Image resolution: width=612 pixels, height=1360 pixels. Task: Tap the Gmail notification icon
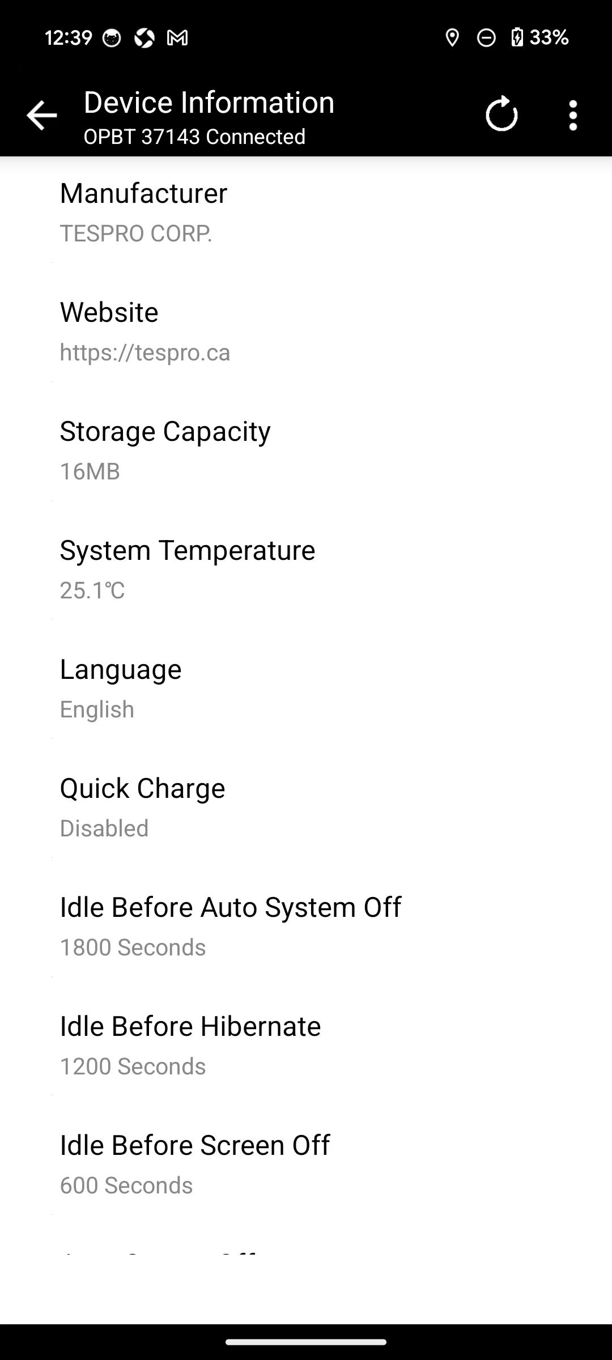[177, 38]
